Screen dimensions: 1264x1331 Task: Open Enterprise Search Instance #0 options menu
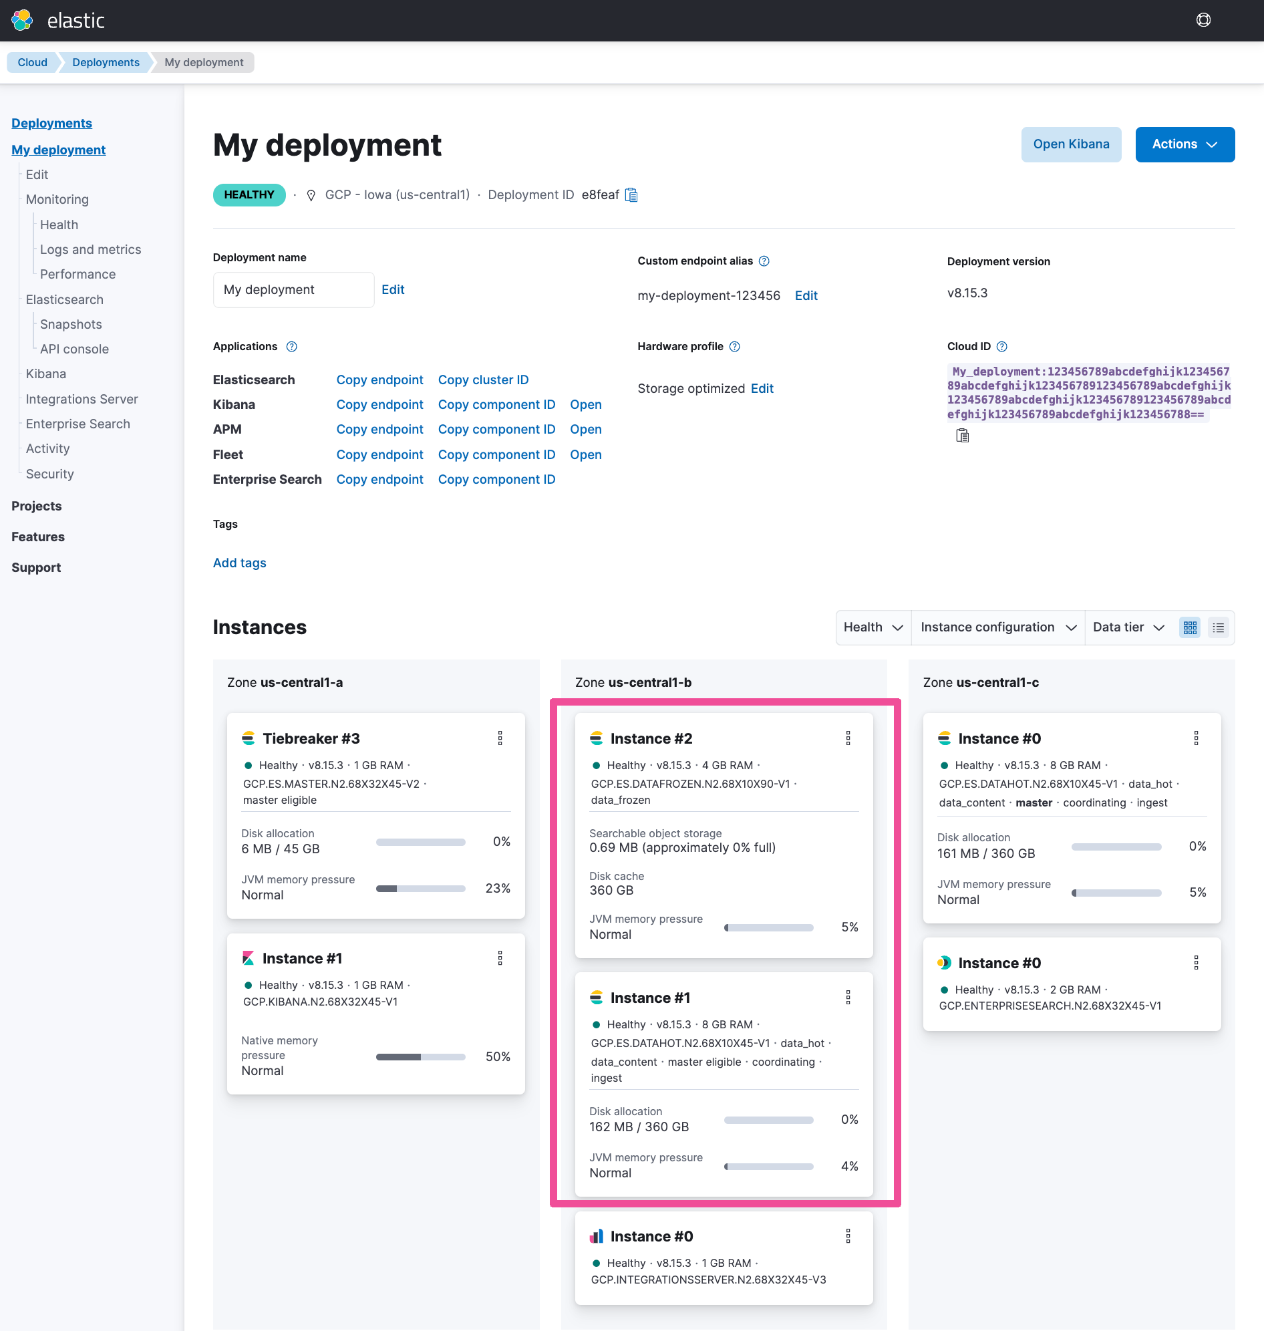pos(1195,962)
